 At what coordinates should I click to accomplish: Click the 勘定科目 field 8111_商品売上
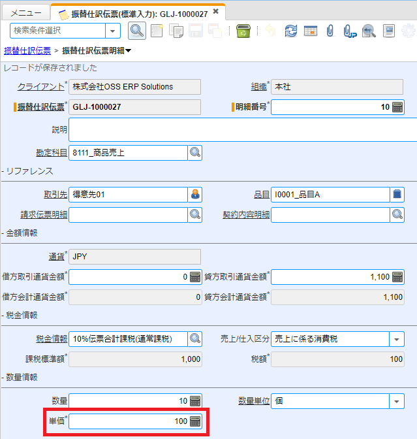128,153
